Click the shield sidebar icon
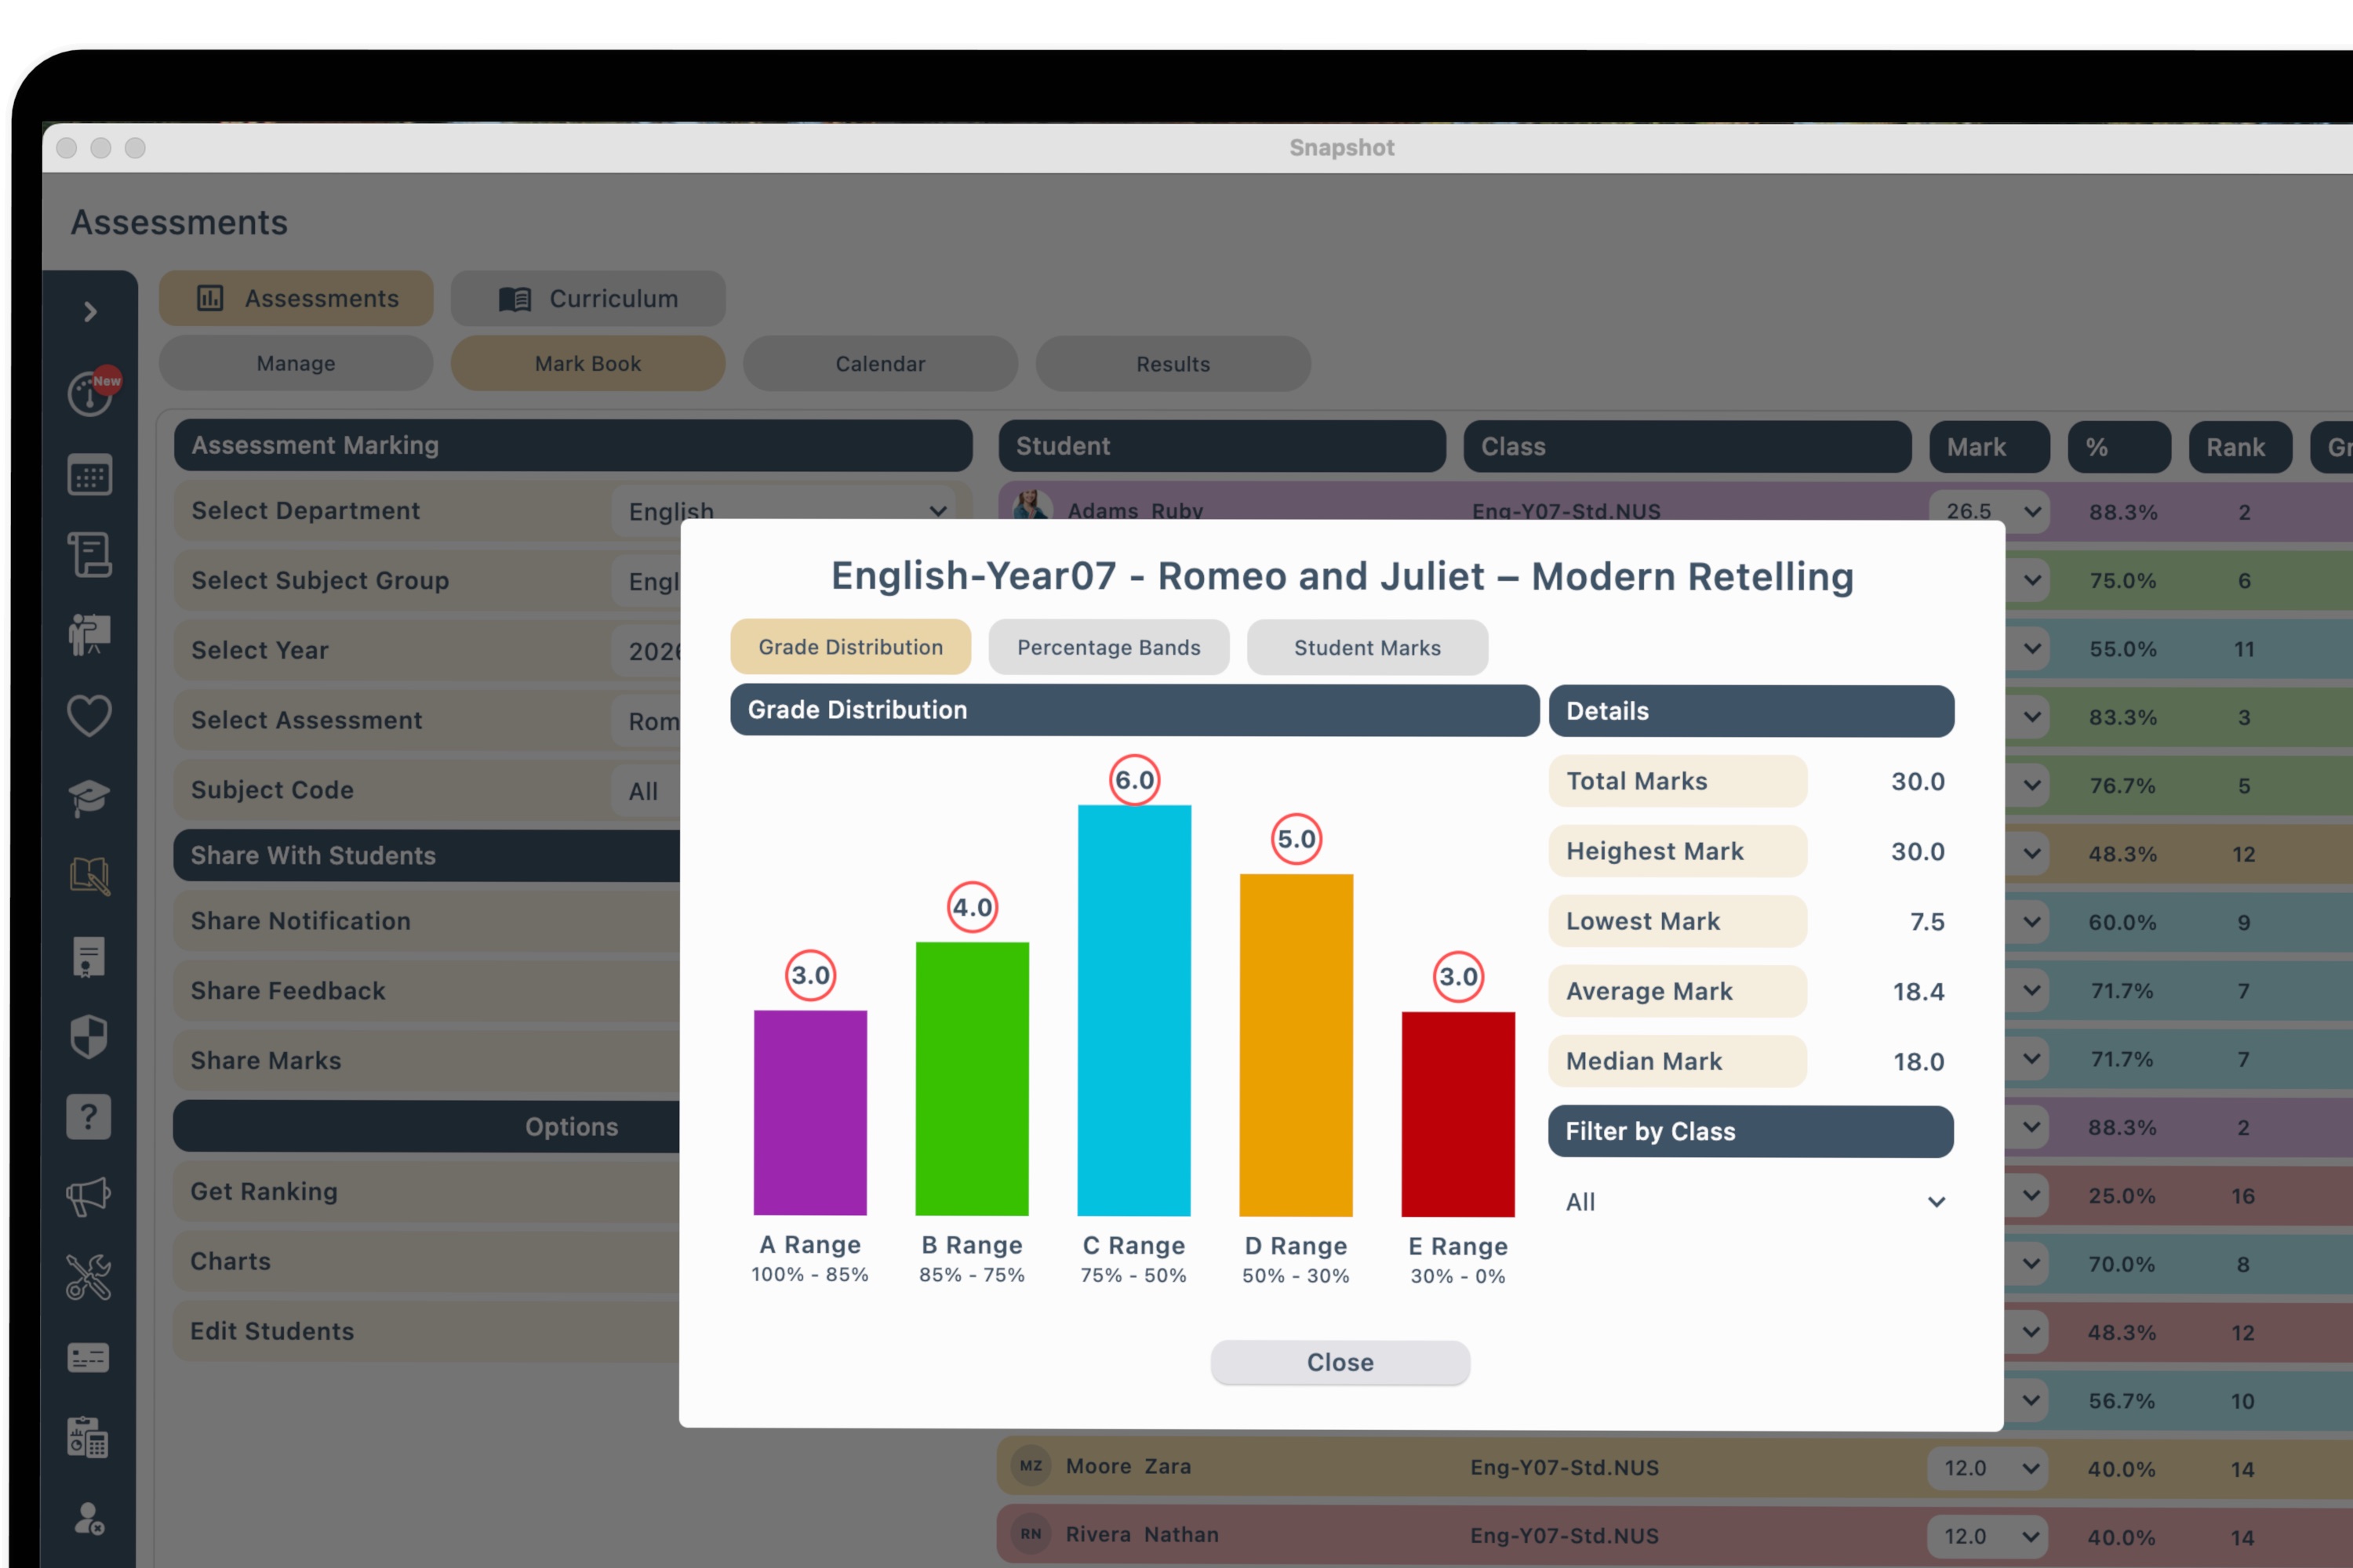Image resolution: width=2353 pixels, height=1568 pixels. (88, 1037)
